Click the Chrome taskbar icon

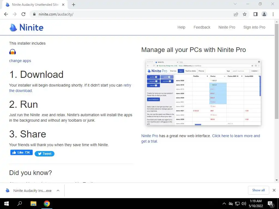tap(47, 204)
